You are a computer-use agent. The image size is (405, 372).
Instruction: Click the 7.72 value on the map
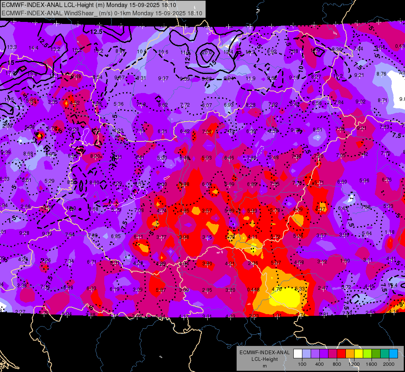tap(185, 105)
